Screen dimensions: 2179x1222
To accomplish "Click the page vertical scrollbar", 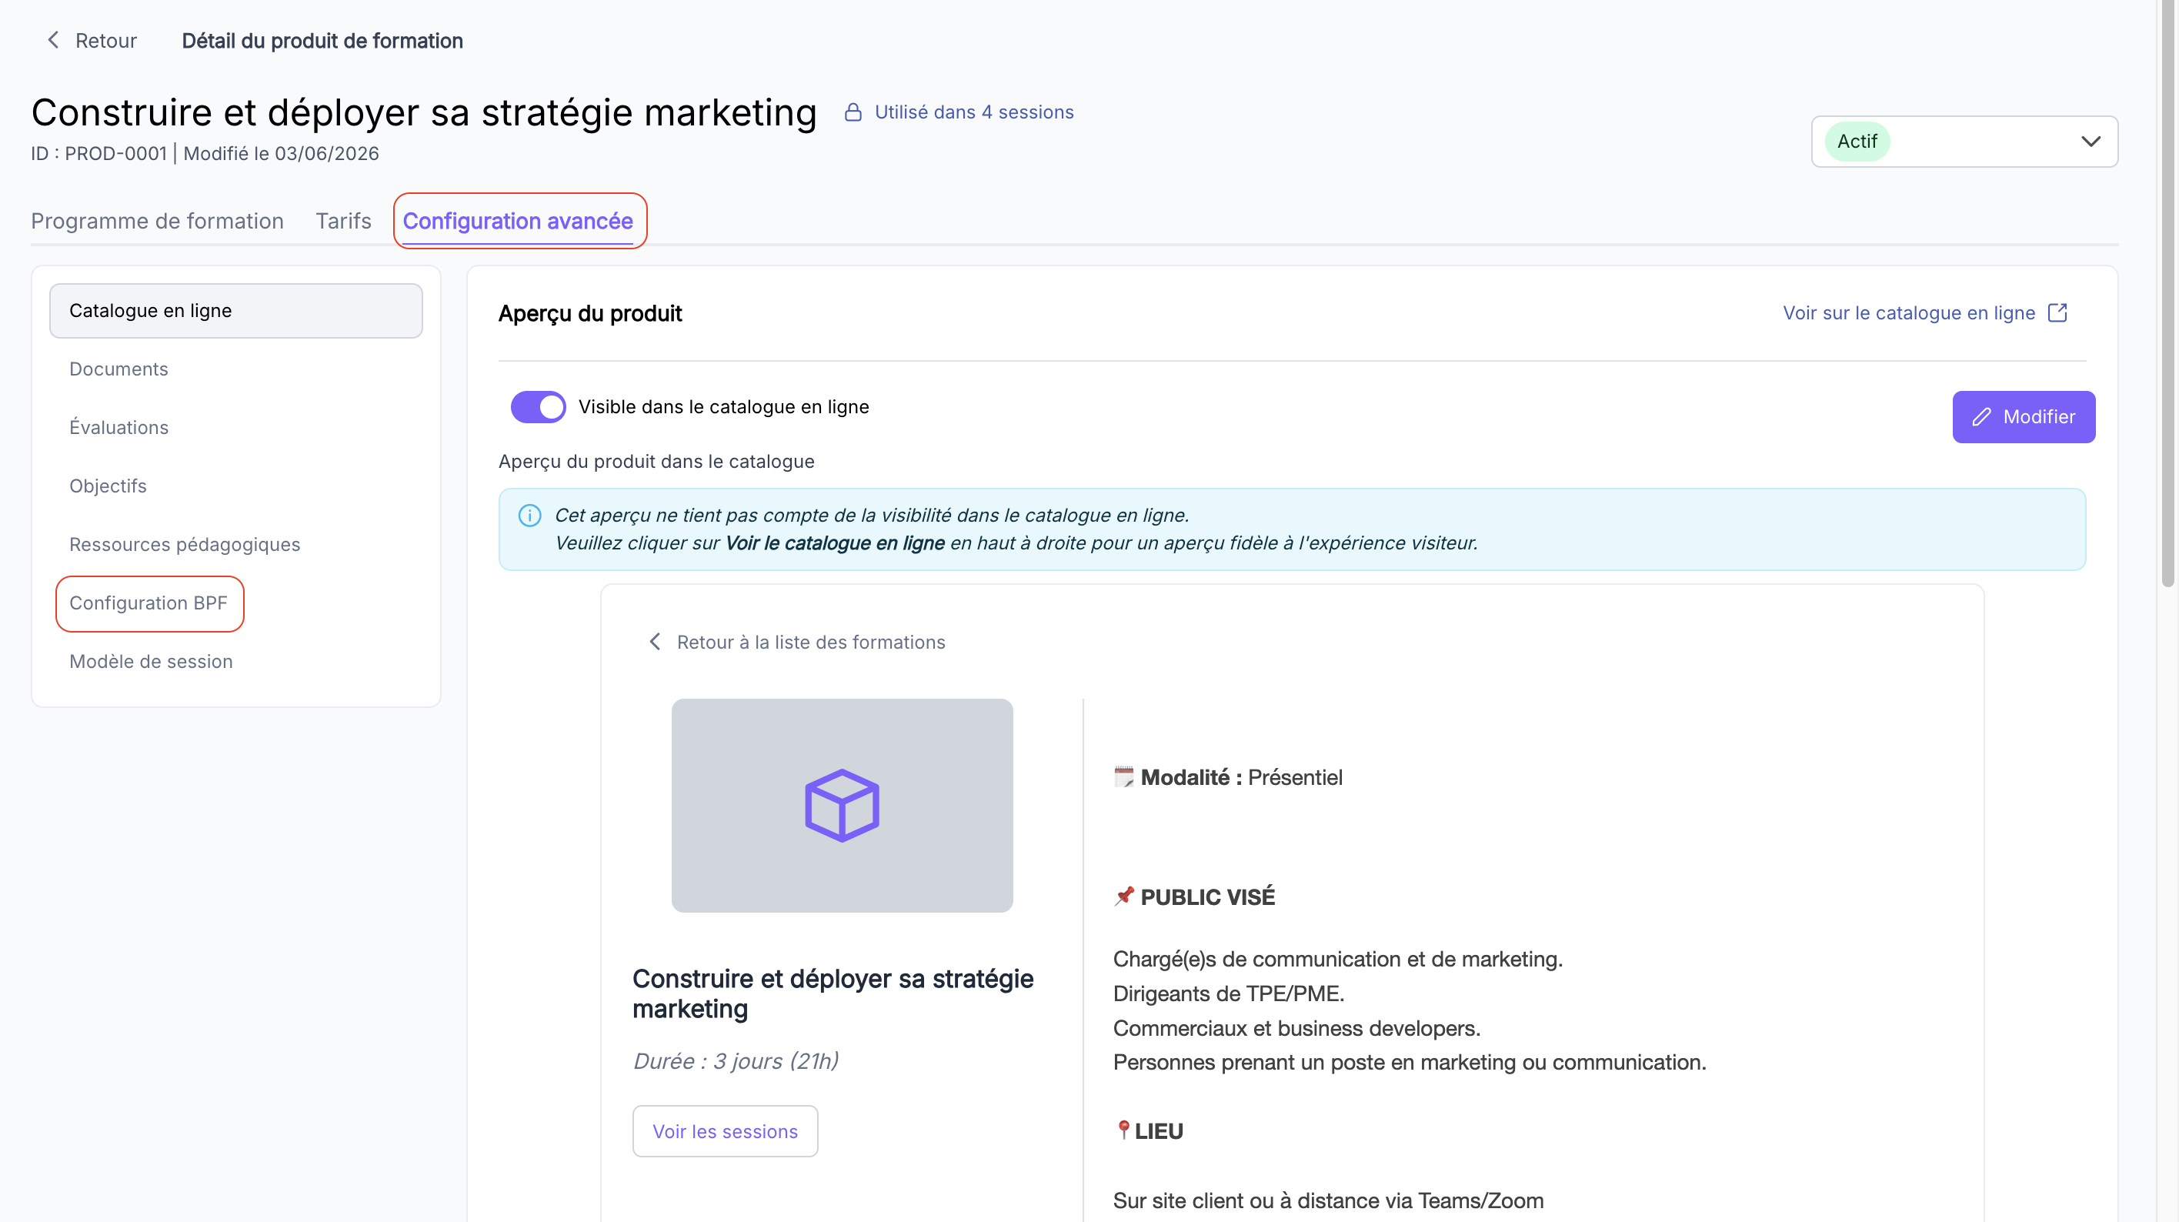I will point(2168,296).
